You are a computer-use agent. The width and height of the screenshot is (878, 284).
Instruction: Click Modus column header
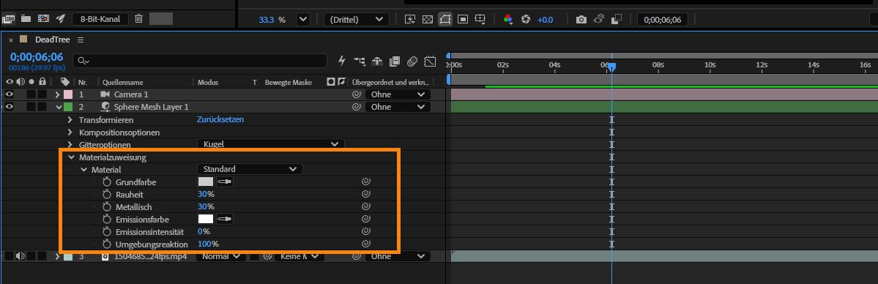click(x=208, y=82)
